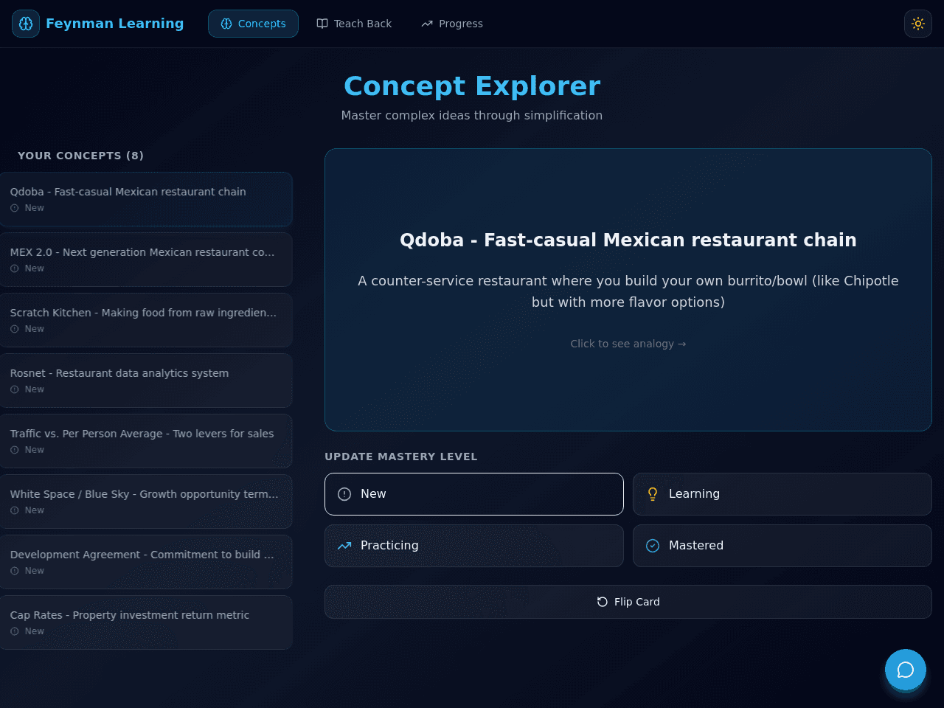Switch to the Concepts tab
The height and width of the screenshot is (708, 944).
253,24
